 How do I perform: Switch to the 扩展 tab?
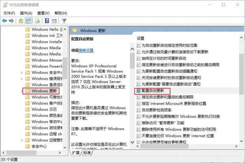[x=76, y=152]
